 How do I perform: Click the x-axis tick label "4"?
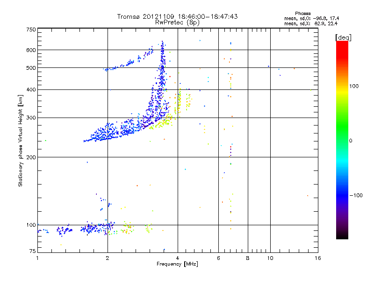coord(178,258)
